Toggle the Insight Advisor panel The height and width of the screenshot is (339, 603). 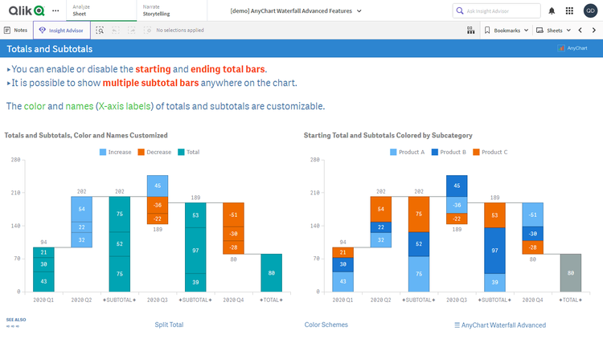pos(61,30)
